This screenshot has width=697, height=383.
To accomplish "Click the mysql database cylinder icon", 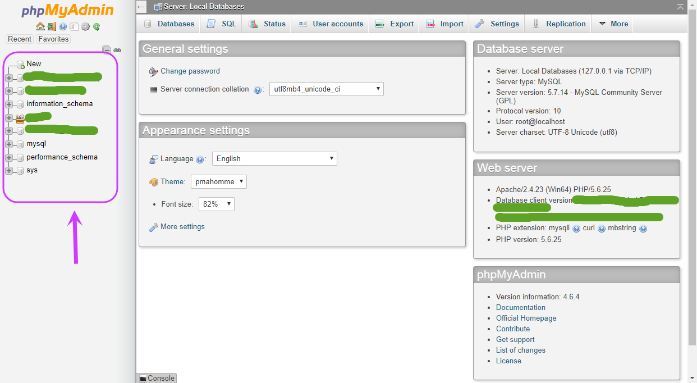I will tap(20, 144).
